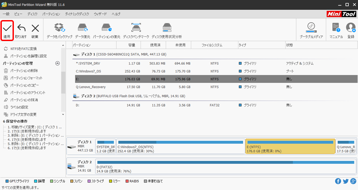
Task: Sort by 使用済 column header
Action: click(153, 45)
